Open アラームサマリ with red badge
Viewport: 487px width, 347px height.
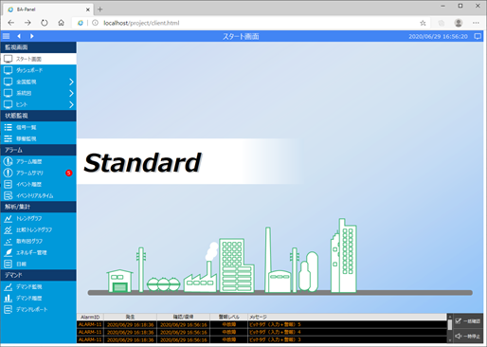click(39, 173)
